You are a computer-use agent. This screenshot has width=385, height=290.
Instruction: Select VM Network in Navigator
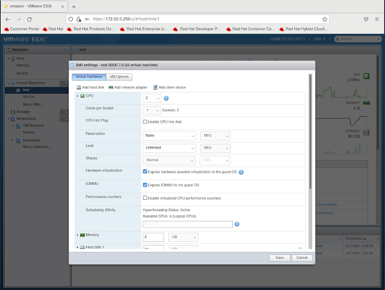point(33,126)
